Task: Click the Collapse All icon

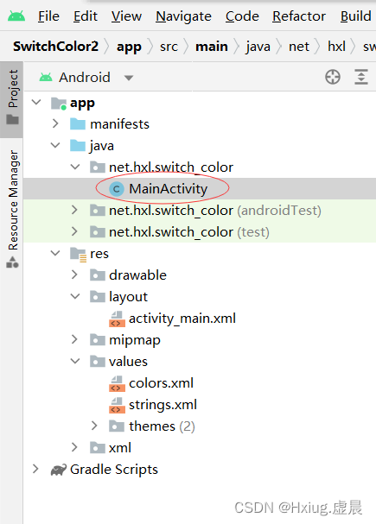Action: tap(361, 77)
